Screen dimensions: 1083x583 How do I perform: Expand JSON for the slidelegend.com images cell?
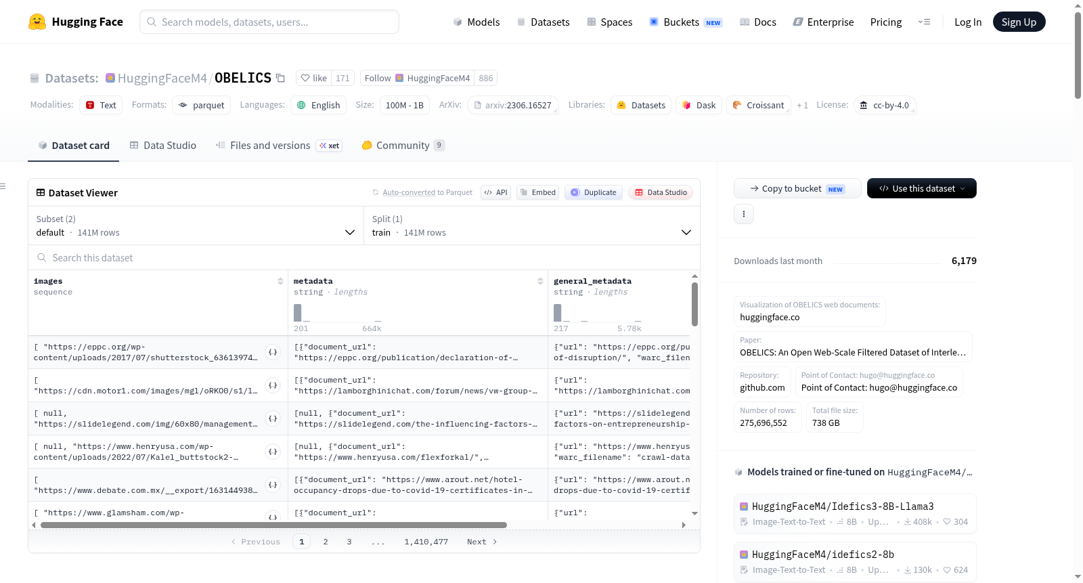click(x=273, y=418)
